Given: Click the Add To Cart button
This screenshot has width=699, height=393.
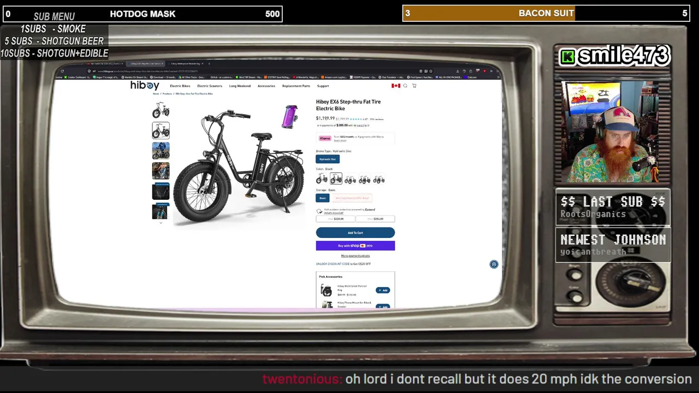Looking at the screenshot, I should tap(356, 233).
